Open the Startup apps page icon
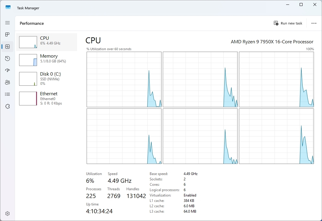Screen dimensions: 322x221 7,70
